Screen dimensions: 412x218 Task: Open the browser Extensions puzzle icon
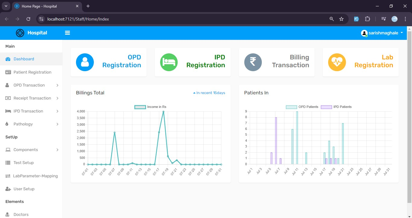pyautogui.click(x=367, y=19)
